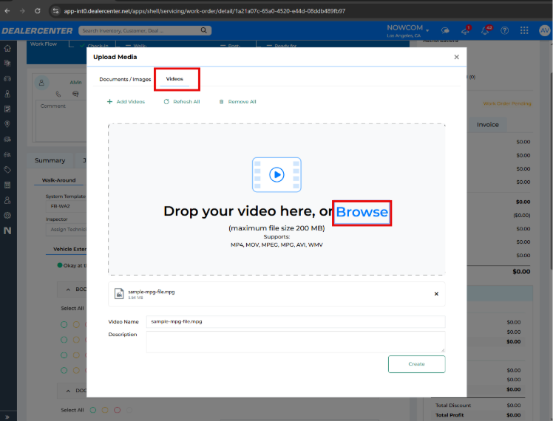
Task: Open the settings gear sidebar icon
Action: (7, 215)
